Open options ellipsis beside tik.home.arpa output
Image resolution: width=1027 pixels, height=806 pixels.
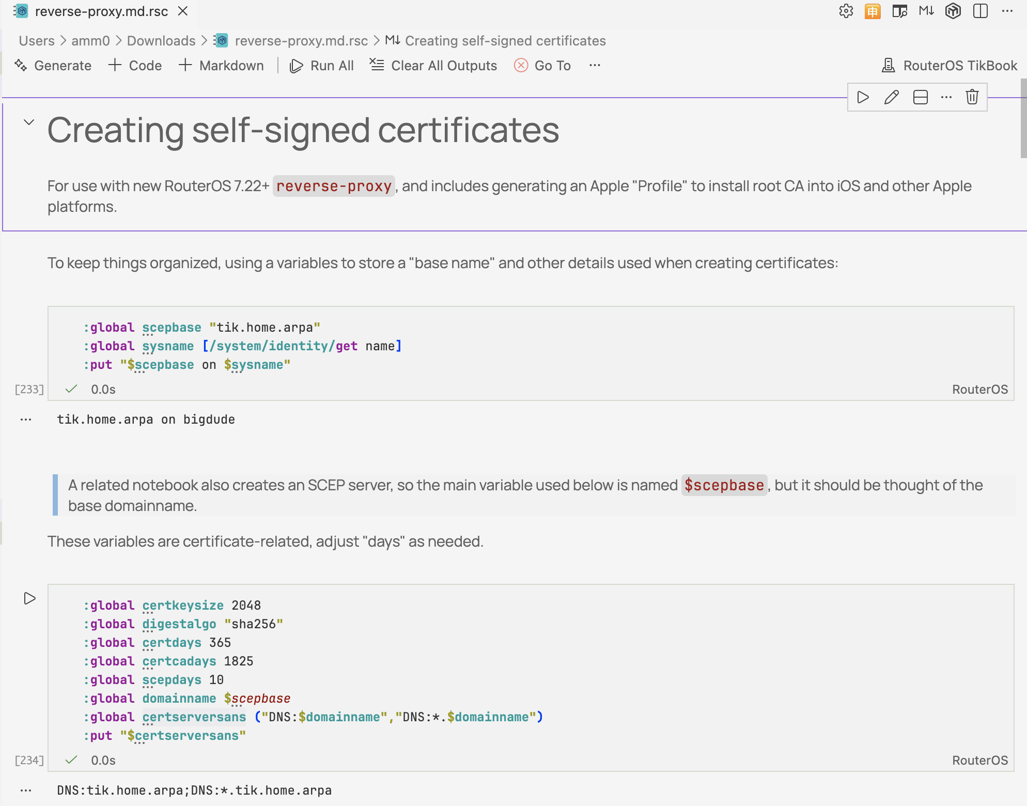coord(25,419)
